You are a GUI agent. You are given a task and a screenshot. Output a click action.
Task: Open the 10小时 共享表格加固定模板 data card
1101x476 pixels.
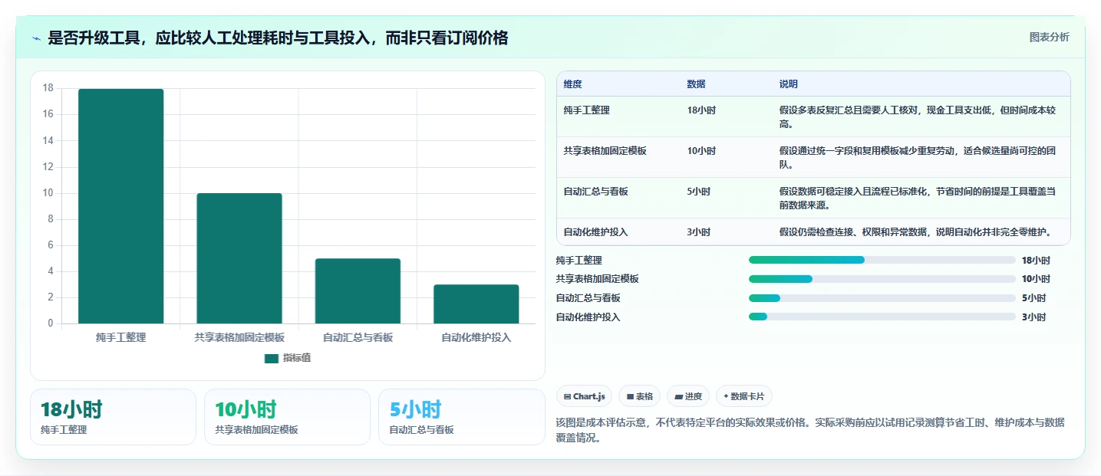point(287,417)
